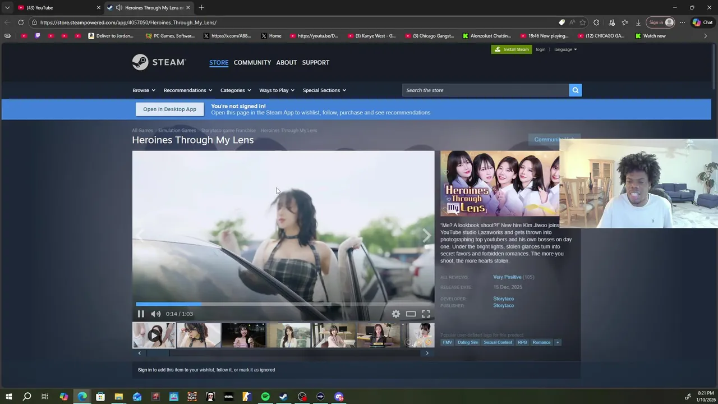Viewport: 718px width, 404px height.
Task: Open Windows search in the taskbar
Action: click(27, 397)
